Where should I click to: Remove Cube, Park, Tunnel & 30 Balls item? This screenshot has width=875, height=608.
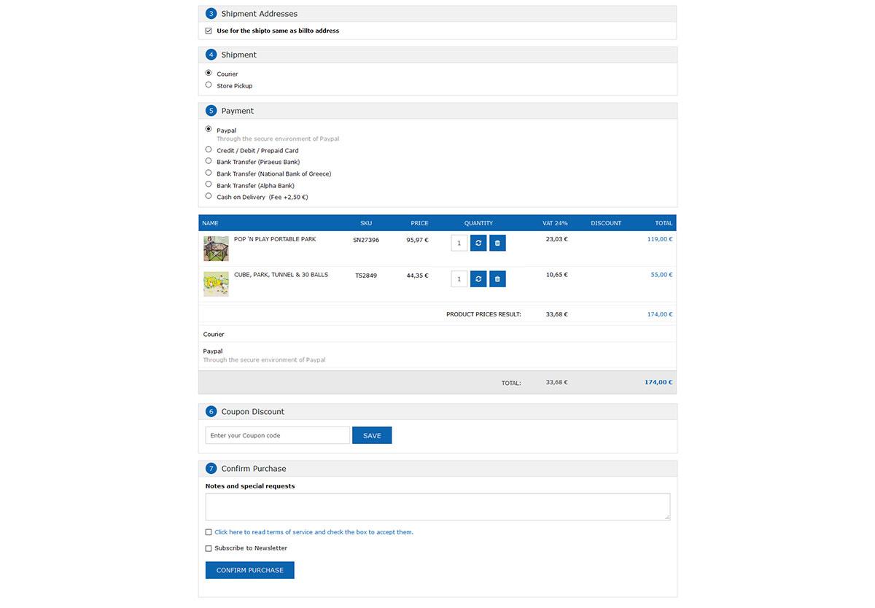tap(497, 278)
